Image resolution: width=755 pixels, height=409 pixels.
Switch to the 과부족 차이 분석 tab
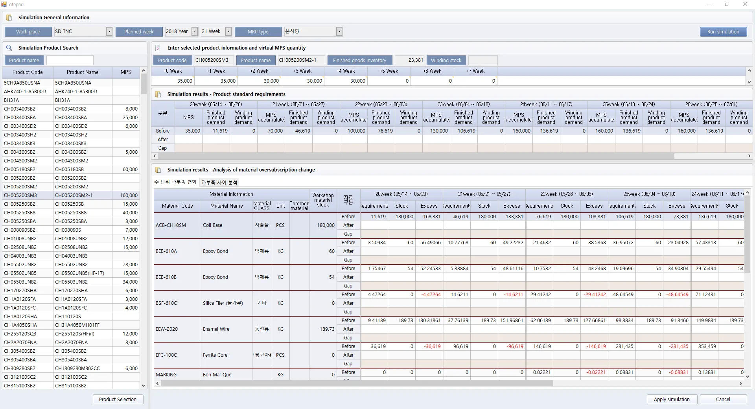[219, 182]
